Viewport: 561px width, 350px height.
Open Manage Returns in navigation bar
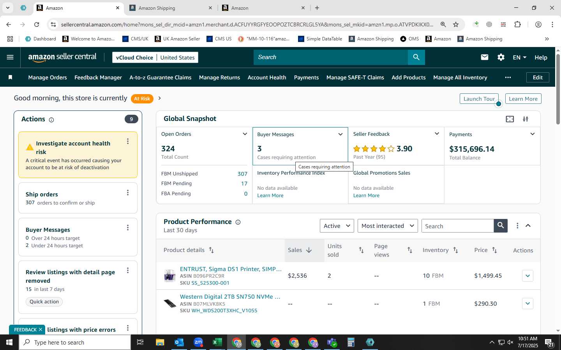pyautogui.click(x=219, y=77)
